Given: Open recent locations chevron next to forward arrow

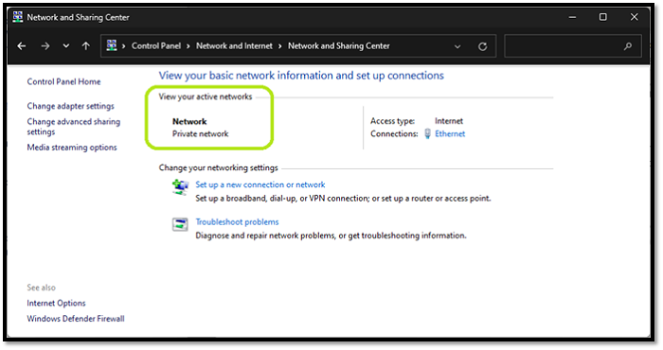Looking at the screenshot, I should 66,46.
